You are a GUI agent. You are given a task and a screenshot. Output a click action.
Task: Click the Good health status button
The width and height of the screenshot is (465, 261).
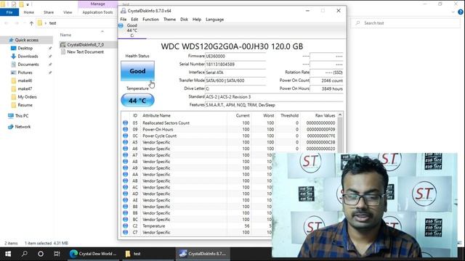pyautogui.click(x=137, y=71)
